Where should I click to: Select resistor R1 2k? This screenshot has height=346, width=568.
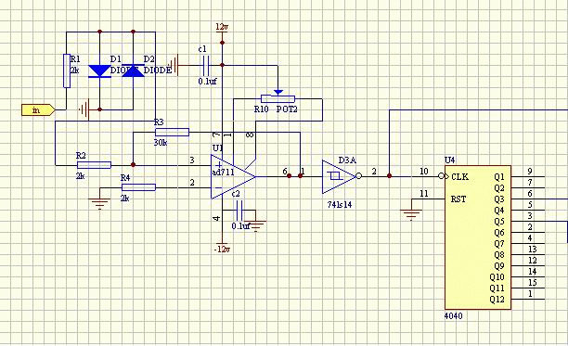67,70
